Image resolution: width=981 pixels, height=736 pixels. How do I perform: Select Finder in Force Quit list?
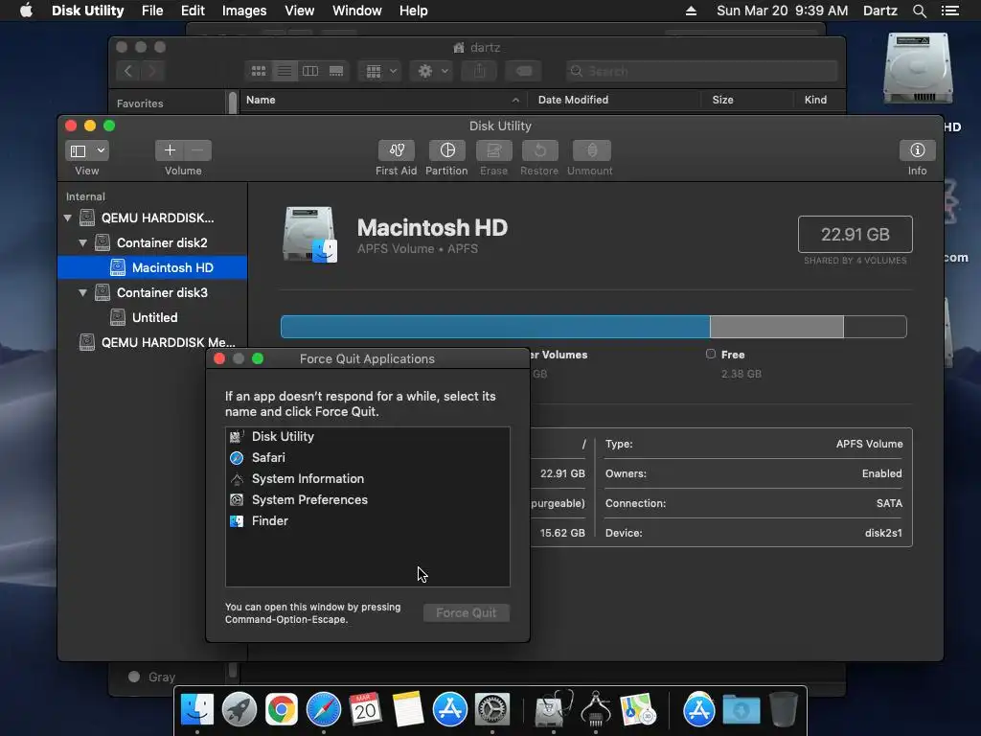coord(367,520)
